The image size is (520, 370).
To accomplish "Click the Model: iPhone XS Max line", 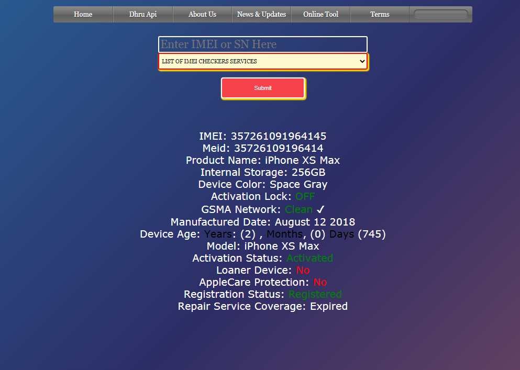I will pyautogui.click(x=263, y=246).
